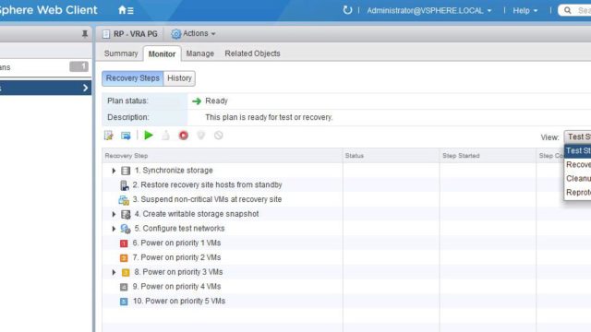
Task: Open Administrator@VSPHERE.LOCAL user dropdown
Action: coord(429,10)
